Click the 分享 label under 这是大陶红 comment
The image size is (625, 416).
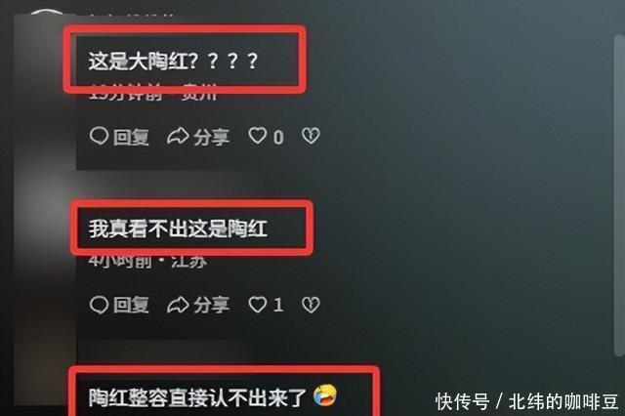click(212, 137)
